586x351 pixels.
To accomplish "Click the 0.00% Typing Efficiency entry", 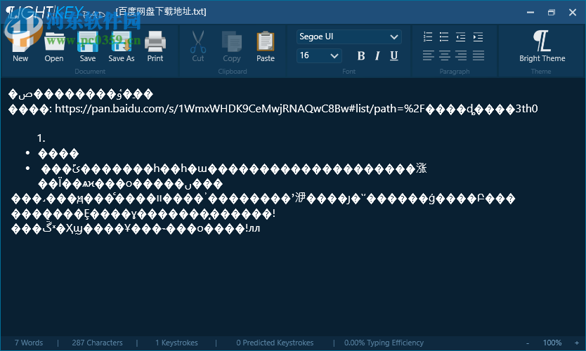I will 384,343.
